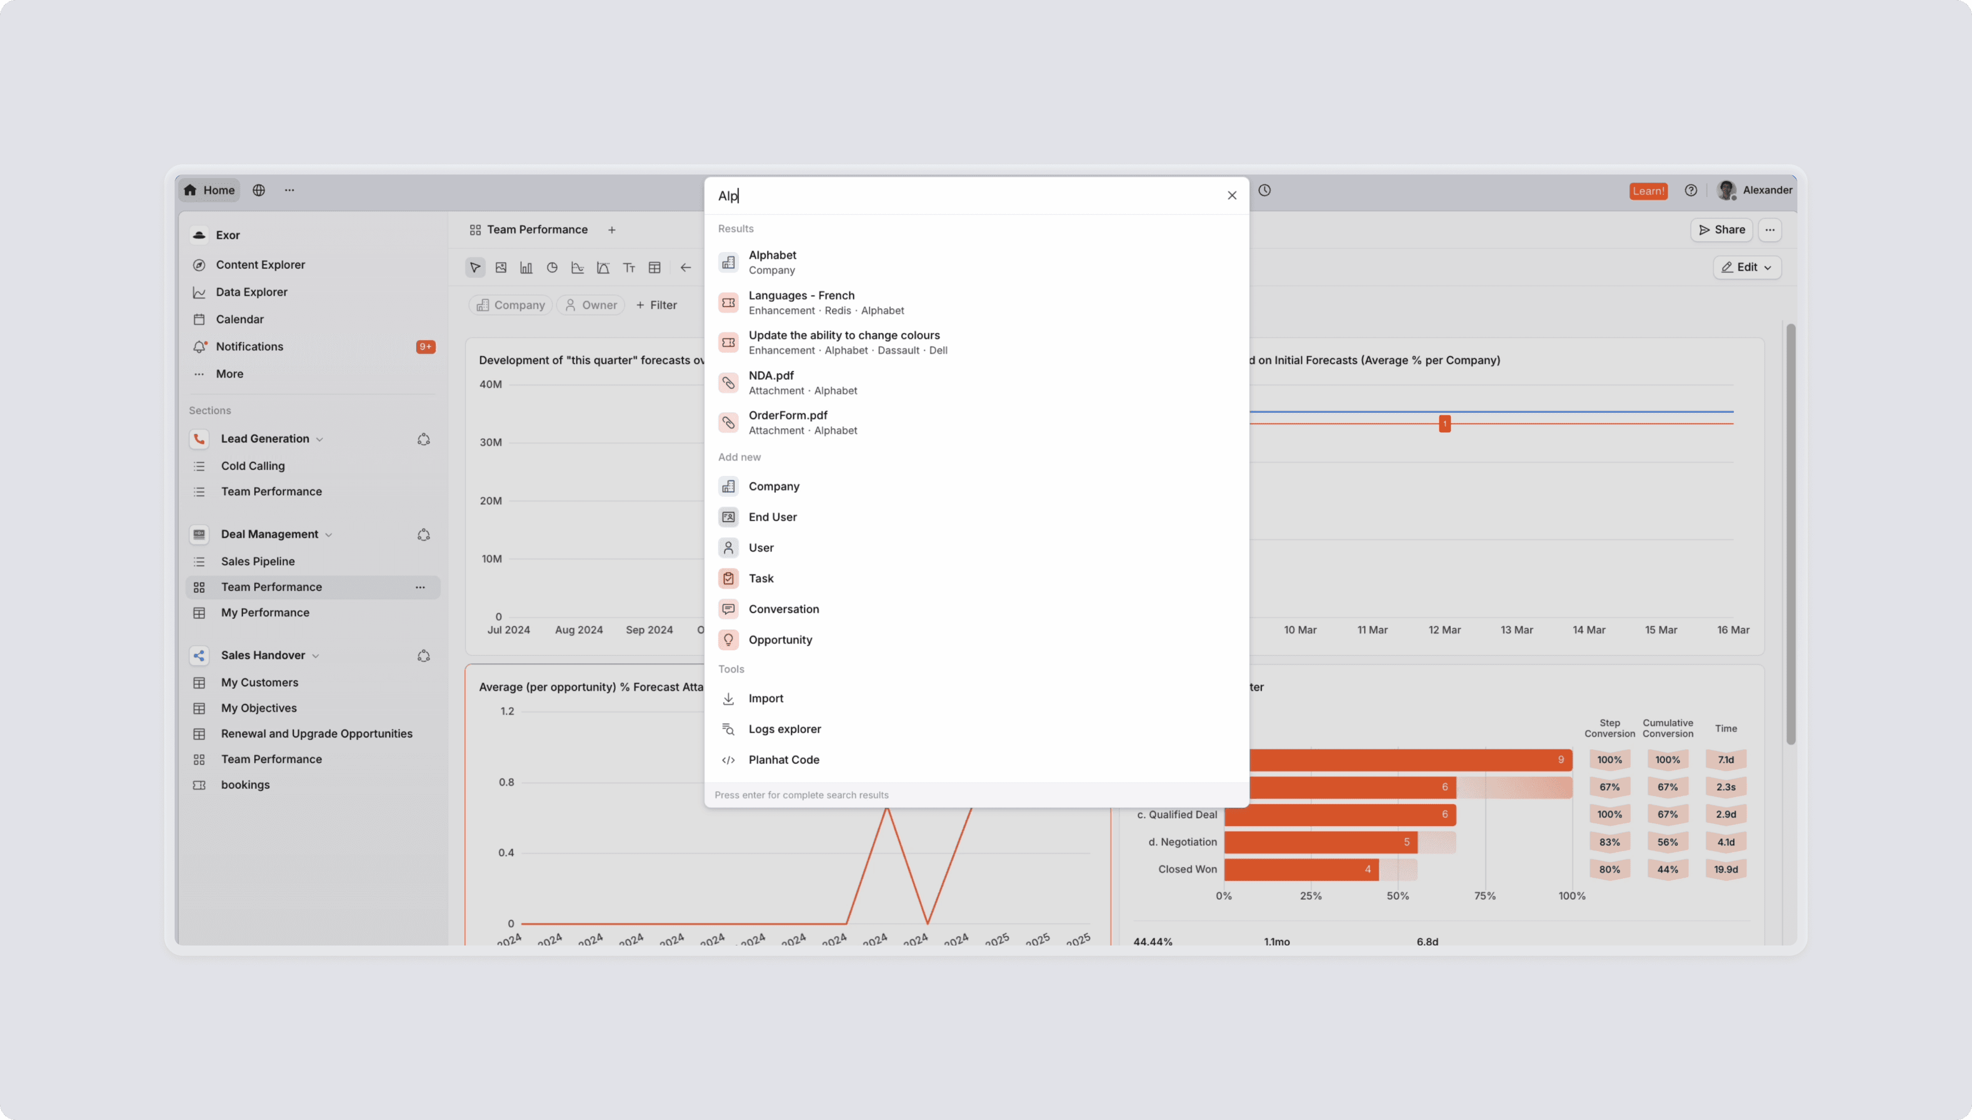
Task: Open the Alexander user profile menu
Action: [x=1754, y=190]
